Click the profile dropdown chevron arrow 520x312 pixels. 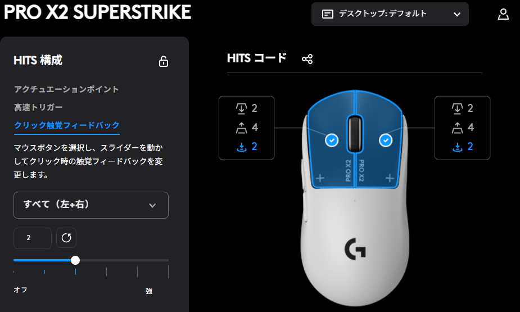pyautogui.click(x=457, y=14)
